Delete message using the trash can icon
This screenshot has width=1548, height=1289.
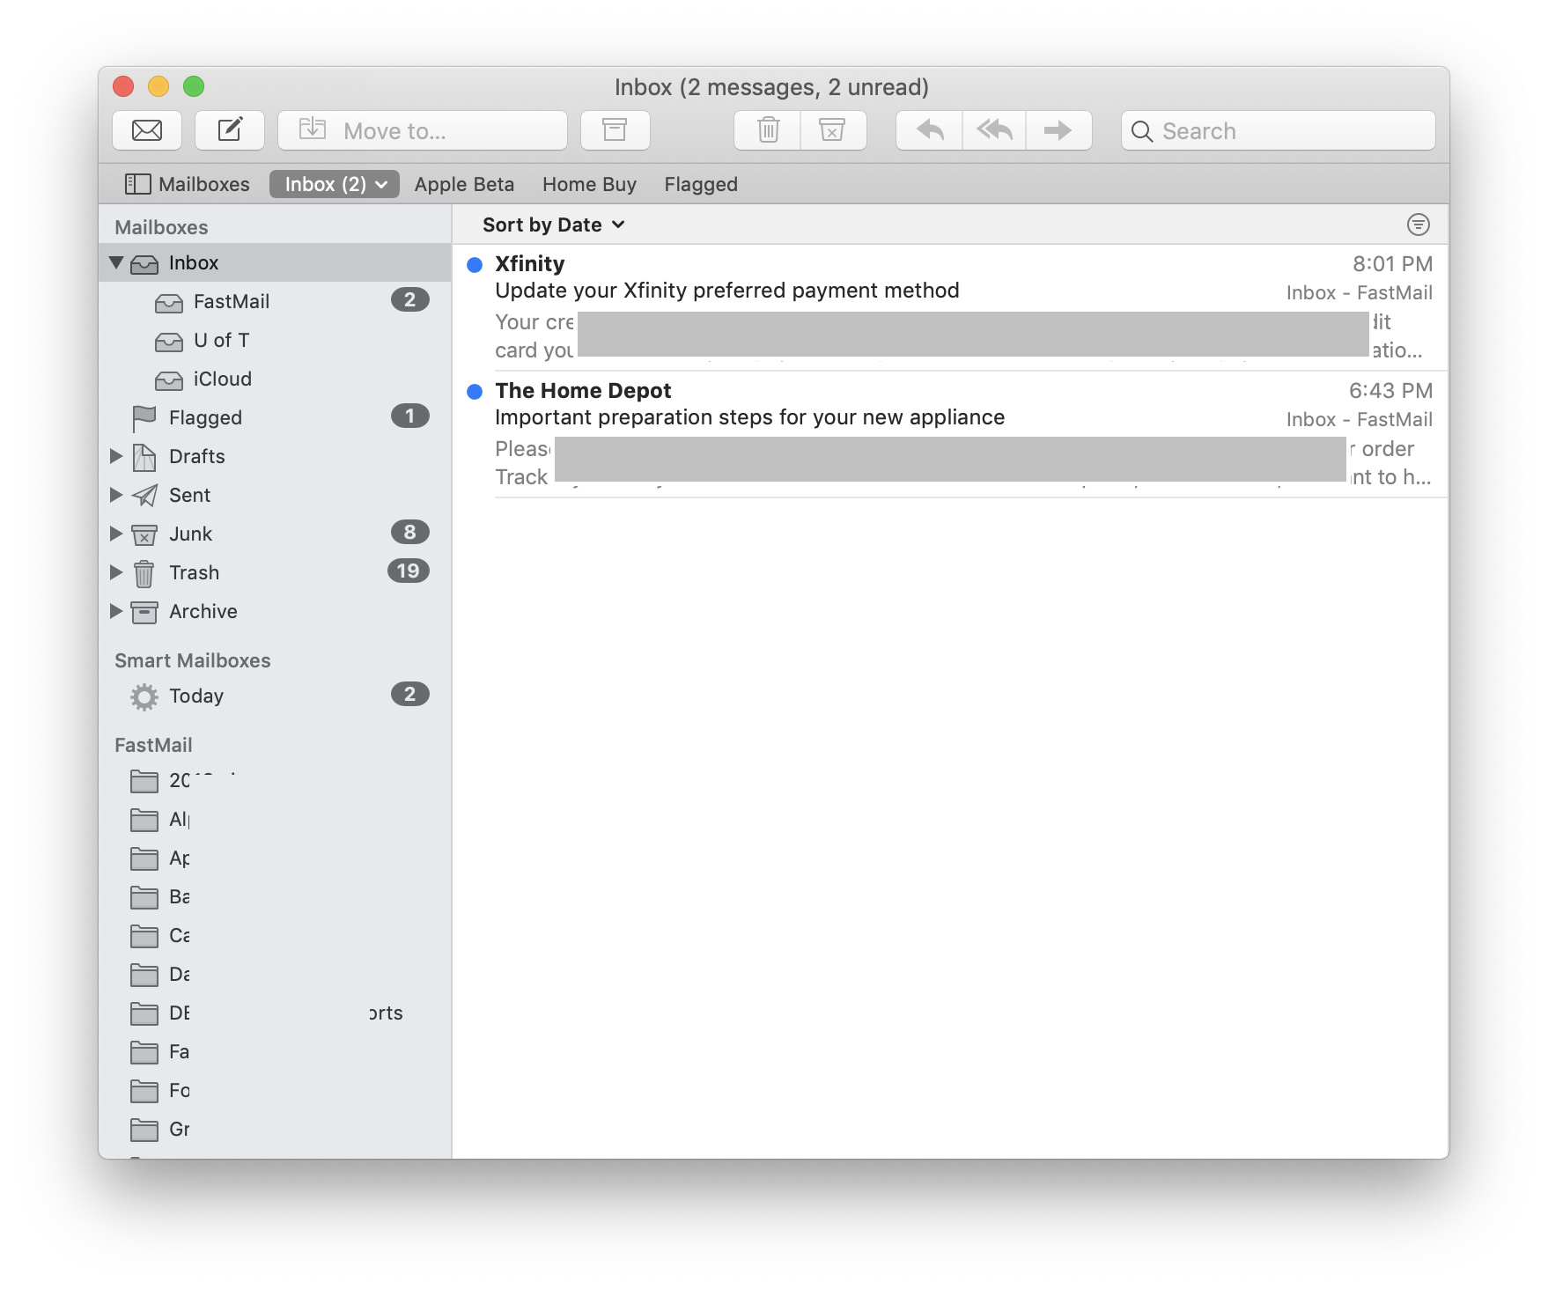pyautogui.click(x=768, y=130)
